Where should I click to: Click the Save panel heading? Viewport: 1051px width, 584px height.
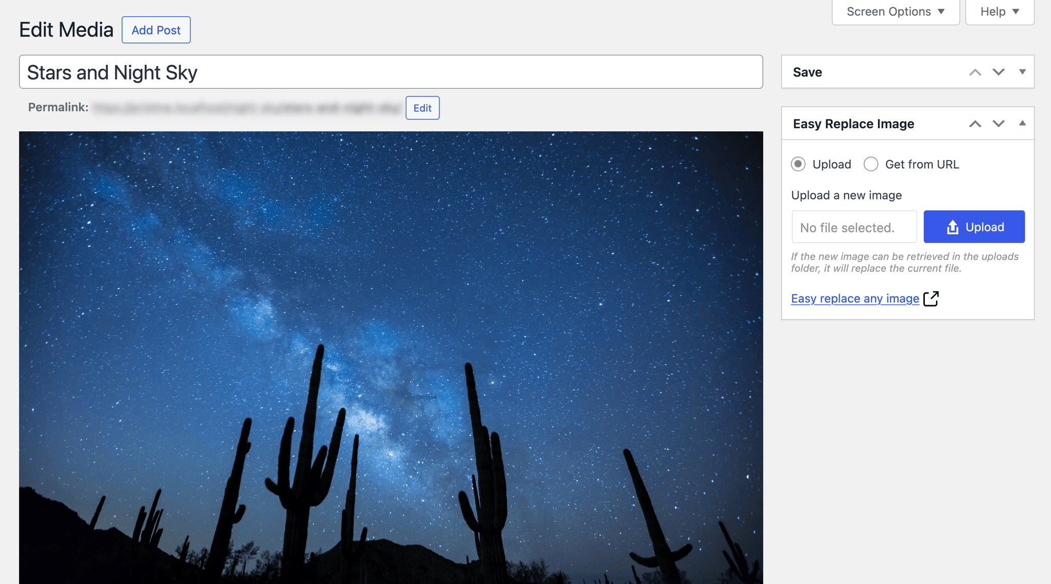pyautogui.click(x=807, y=72)
